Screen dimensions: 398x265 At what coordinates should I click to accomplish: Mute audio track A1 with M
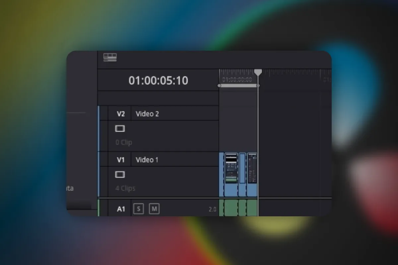[x=154, y=209]
